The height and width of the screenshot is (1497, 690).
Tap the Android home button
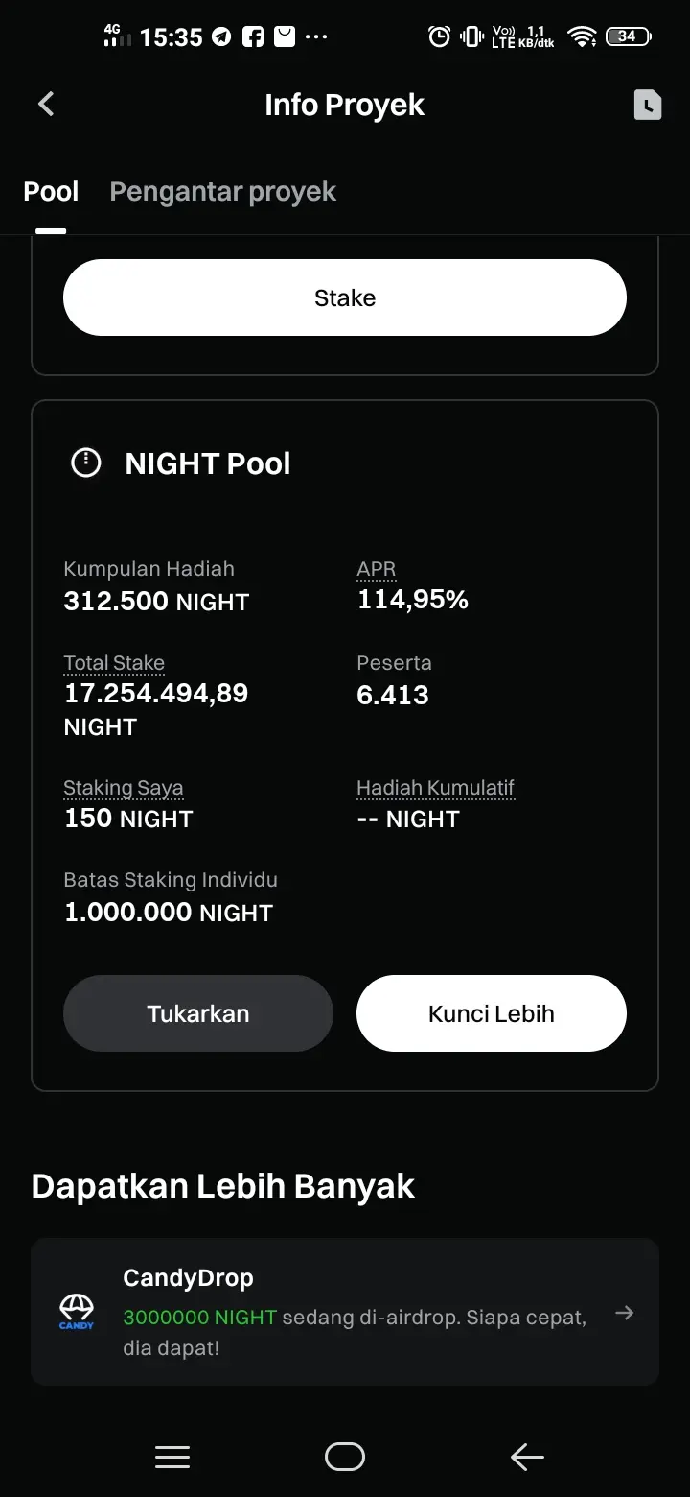pyautogui.click(x=345, y=1457)
